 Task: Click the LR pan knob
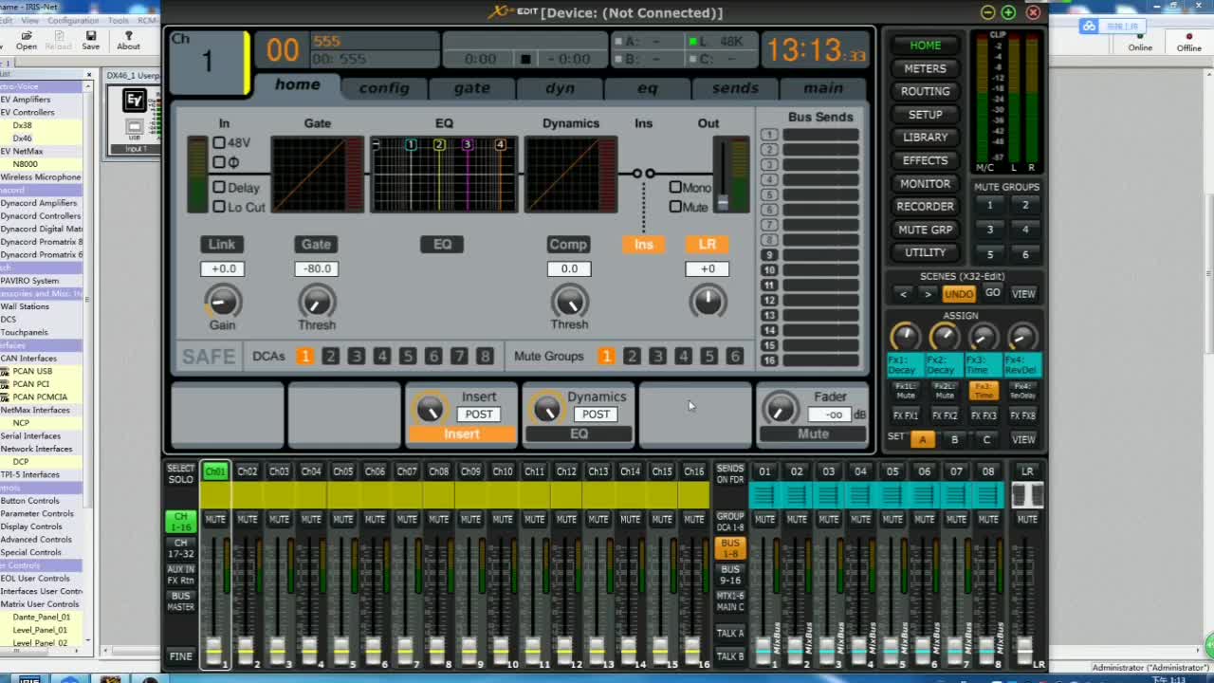(708, 303)
